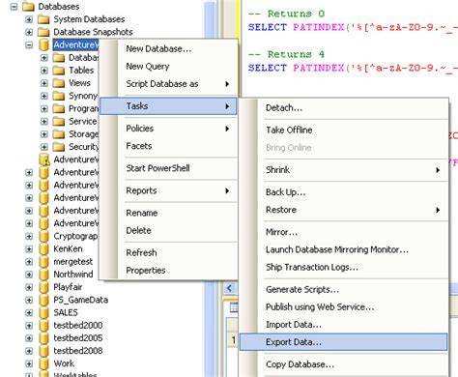Select Refresh in context menu
This screenshot has height=377, width=458.
[168, 252]
